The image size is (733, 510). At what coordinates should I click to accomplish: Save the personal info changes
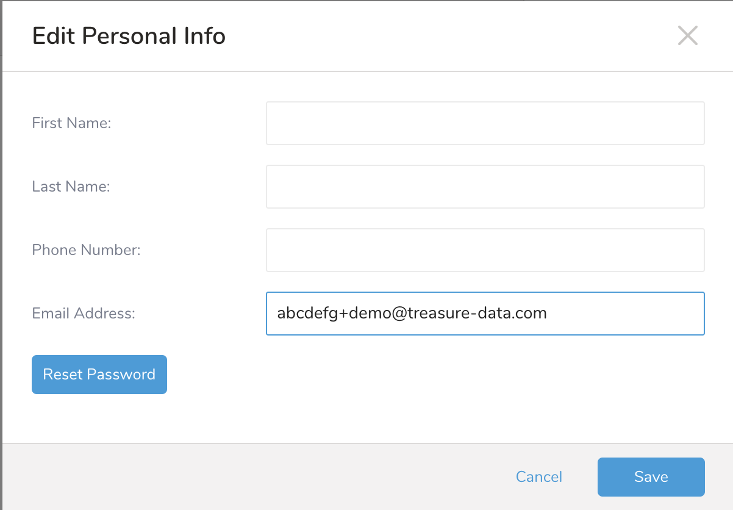pos(651,476)
